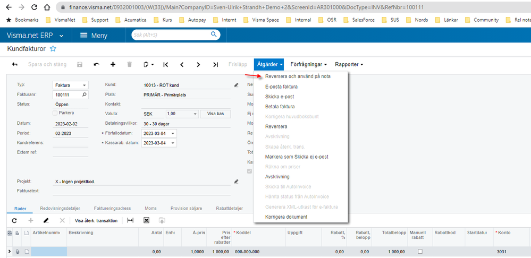Click the Spara och stäng button

(47, 64)
